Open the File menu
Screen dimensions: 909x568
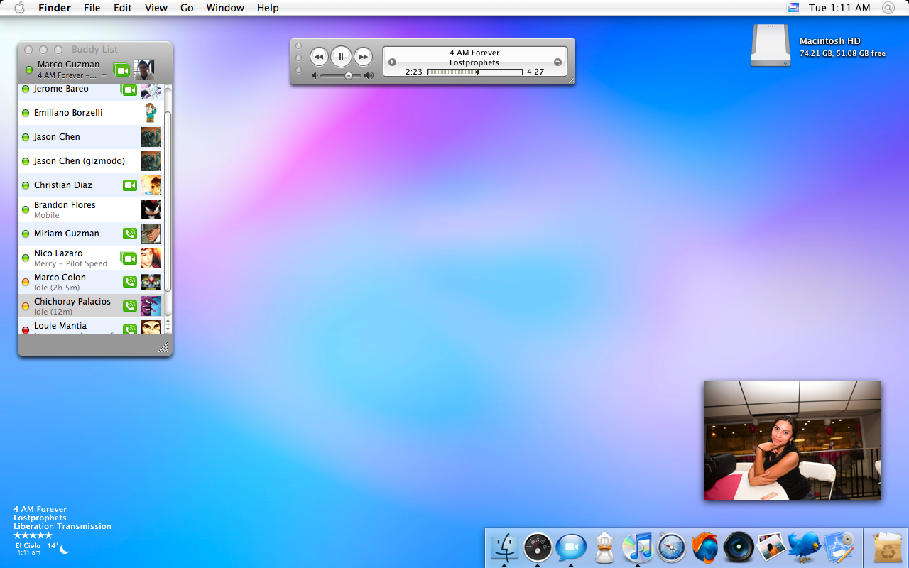92,8
